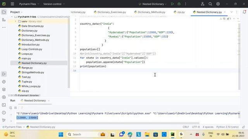Open more run actions menu

[186, 4]
